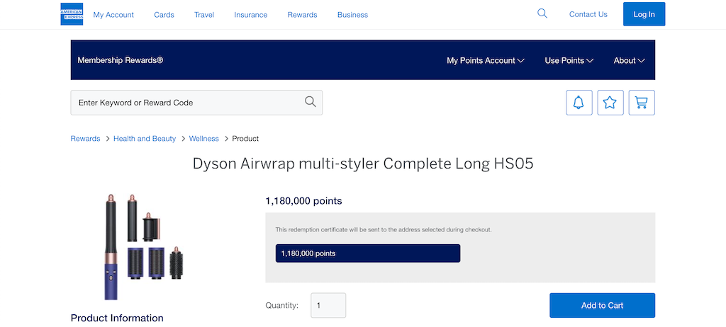This screenshot has width=726, height=327.
Task: Click the Contact Us link
Action: [x=588, y=14]
